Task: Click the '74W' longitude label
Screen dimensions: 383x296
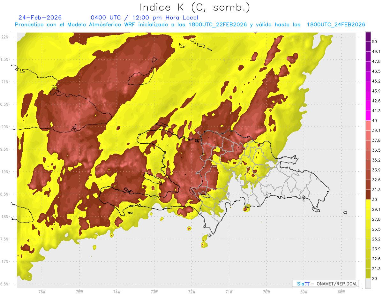Action: [116, 292]
